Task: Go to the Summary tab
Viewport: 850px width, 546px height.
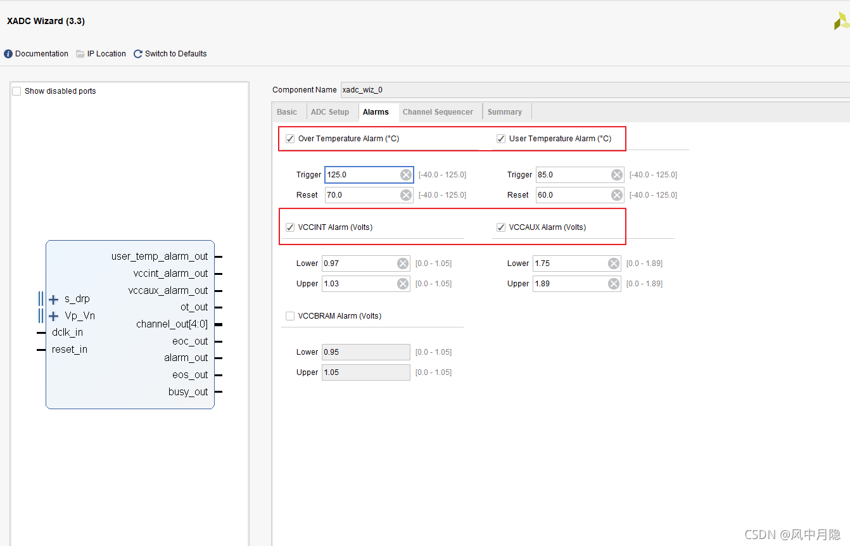Action: pyautogui.click(x=505, y=112)
